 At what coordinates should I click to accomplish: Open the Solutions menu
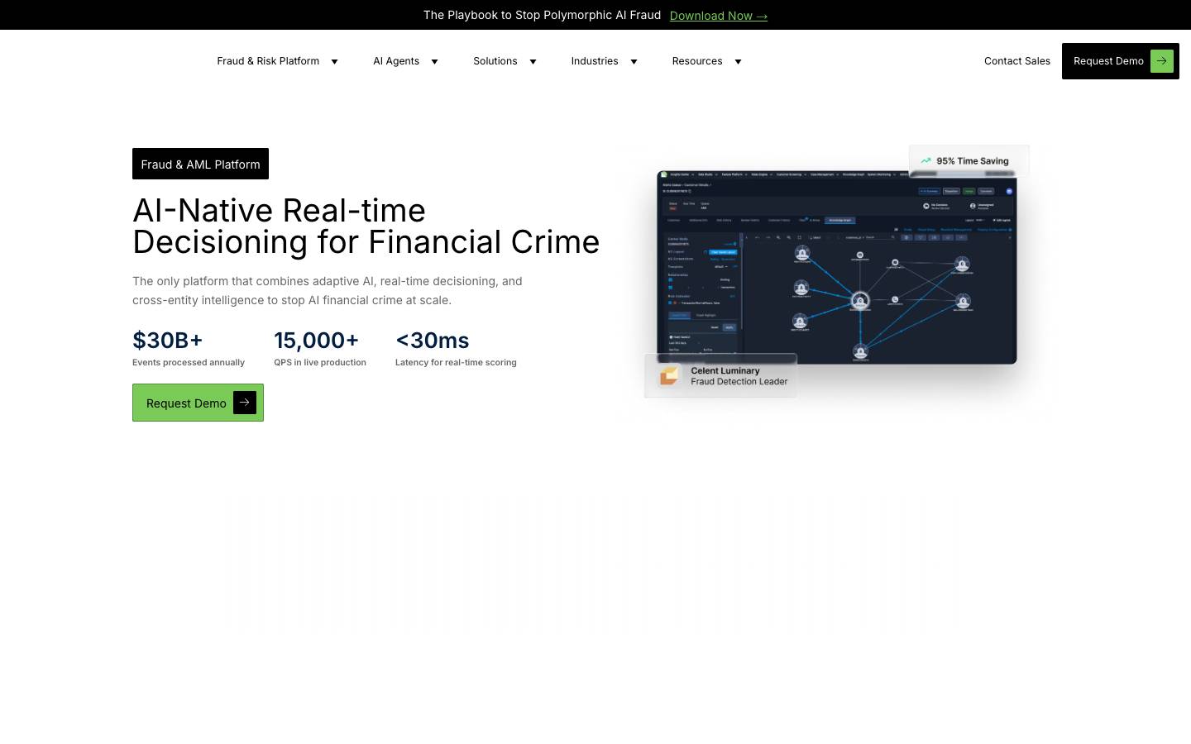495,61
